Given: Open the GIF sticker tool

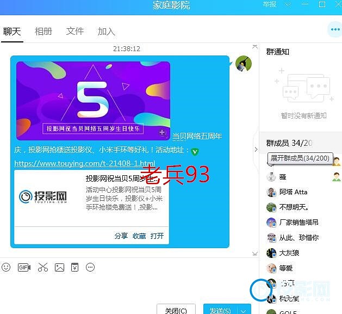Looking at the screenshot, I should [24, 267].
